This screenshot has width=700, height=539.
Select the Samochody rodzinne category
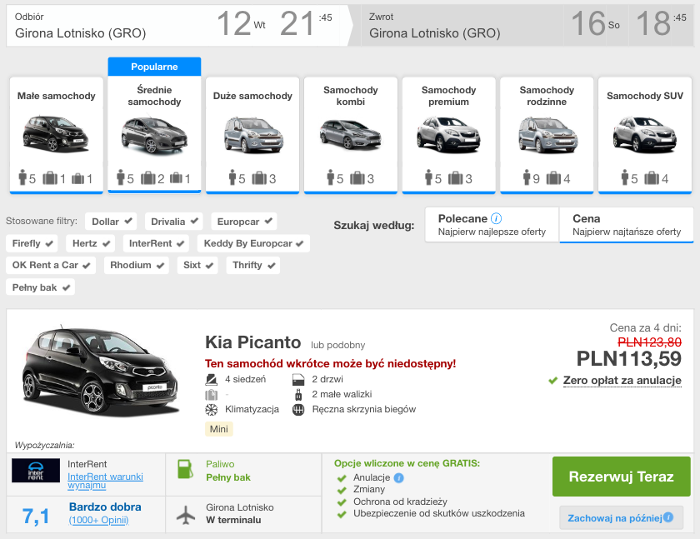pyautogui.click(x=547, y=135)
